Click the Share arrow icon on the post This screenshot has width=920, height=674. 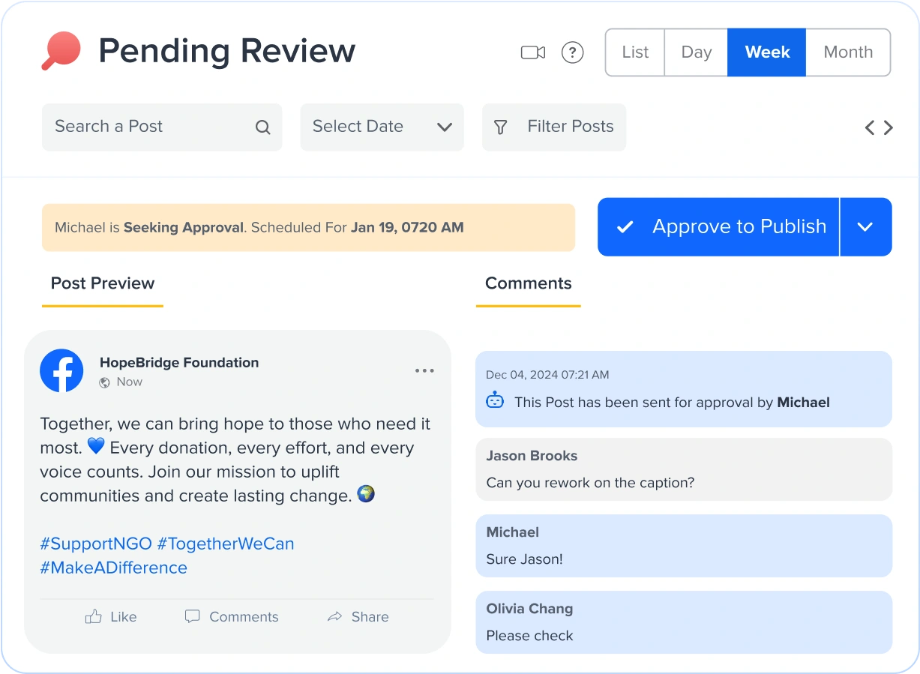point(335,616)
